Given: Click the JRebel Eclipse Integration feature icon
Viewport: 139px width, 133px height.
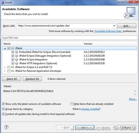Looking at the screenshot, I should 17,59.
